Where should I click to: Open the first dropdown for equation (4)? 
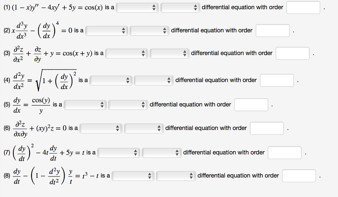111,80
